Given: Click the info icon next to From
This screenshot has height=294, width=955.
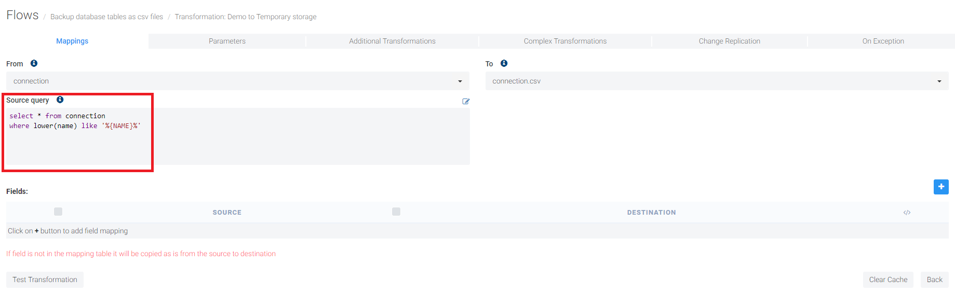Looking at the screenshot, I should point(34,63).
